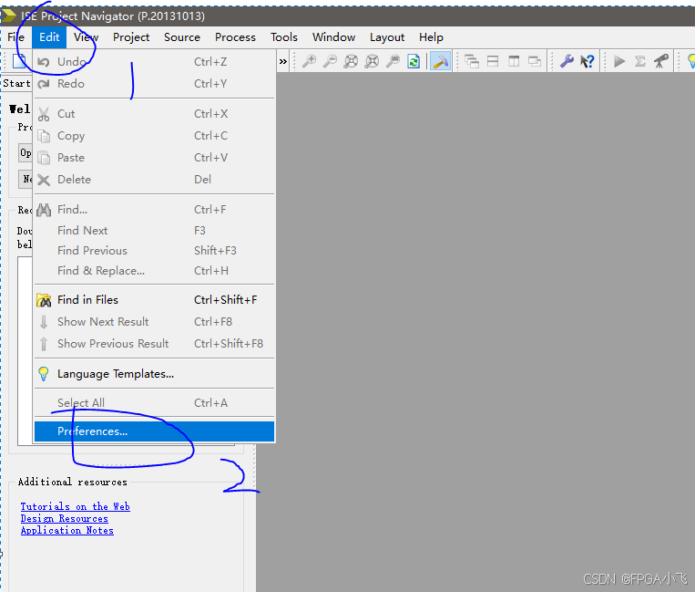Click the Start tab label
The image size is (695, 592).
(x=16, y=83)
